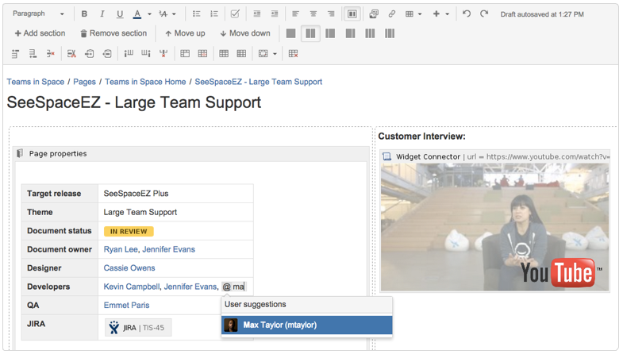Viewport: 623px width, 354px height.
Task: Click the page title field
Action: 134,102
